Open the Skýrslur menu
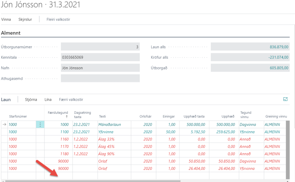Image resolution: width=295 pixels, height=182 pixels. coord(25,19)
